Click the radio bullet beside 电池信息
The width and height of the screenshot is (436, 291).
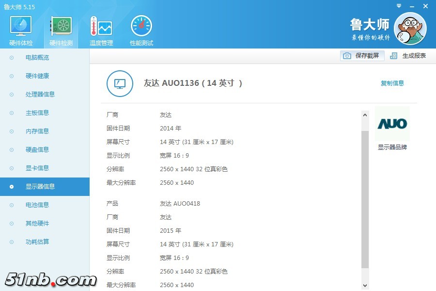[12, 205]
